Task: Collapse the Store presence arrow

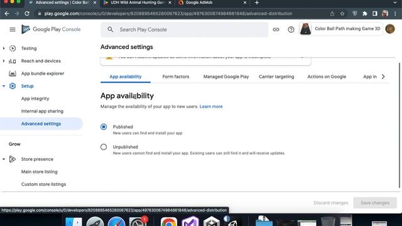Action: pos(4,159)
